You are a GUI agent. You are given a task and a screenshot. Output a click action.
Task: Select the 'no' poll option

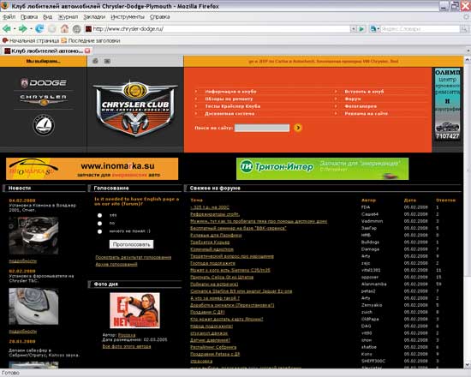(x=99, y=224)
